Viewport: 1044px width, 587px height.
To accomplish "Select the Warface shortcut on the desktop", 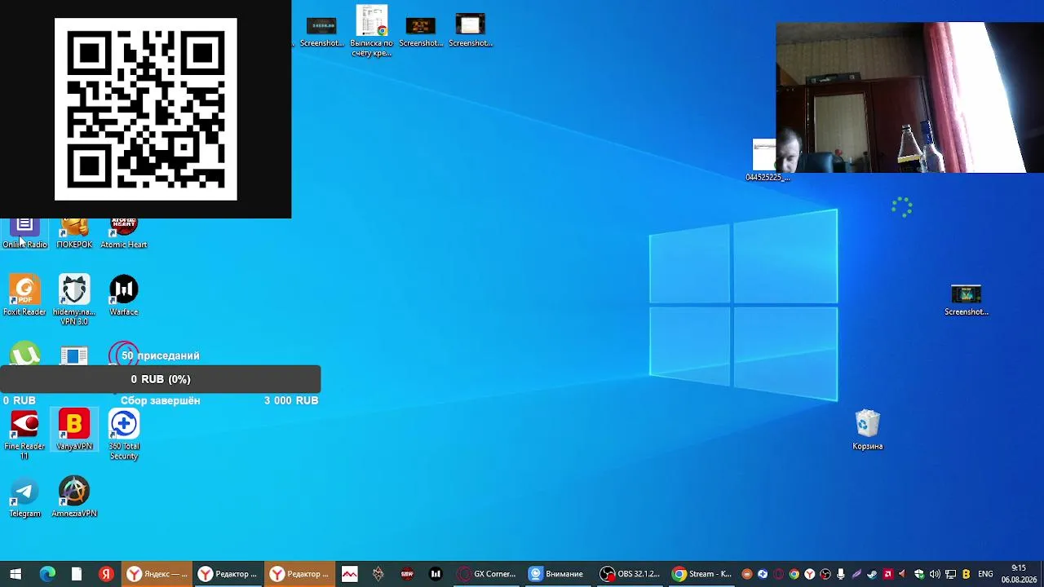I will 124,296.
